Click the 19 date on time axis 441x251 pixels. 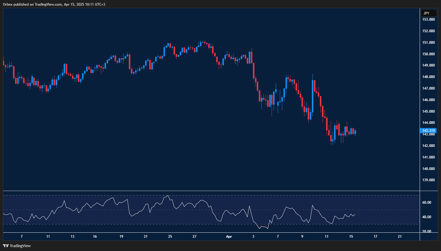pos(121,237)
